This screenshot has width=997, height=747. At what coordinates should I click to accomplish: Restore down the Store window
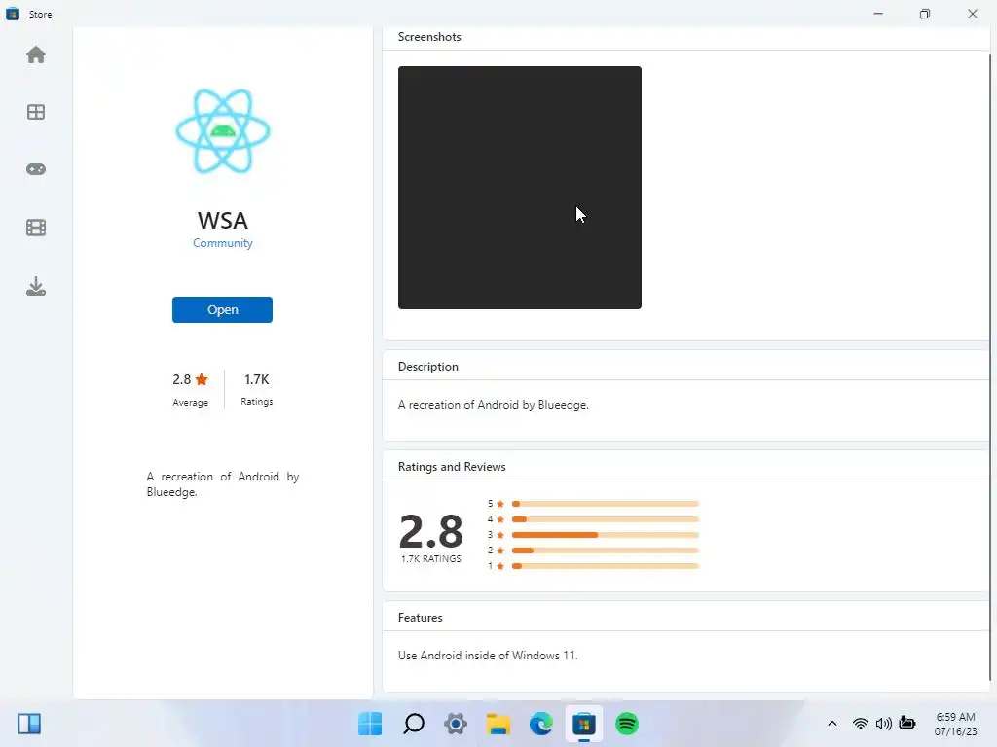pyautogui.click(x=925, y=14)
